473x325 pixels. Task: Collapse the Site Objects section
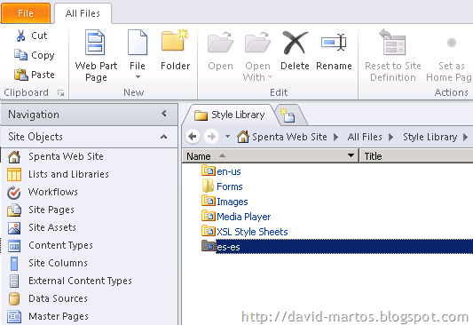coord(164,137)
